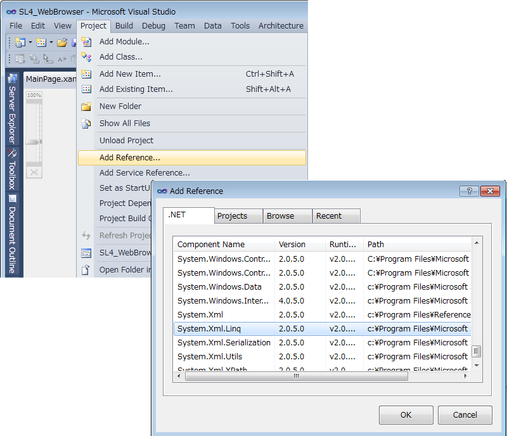Viewport: 507px width, 436px height.
Task: Click the Visual Studio logo in title bar
Action: (x=11, y=12)
